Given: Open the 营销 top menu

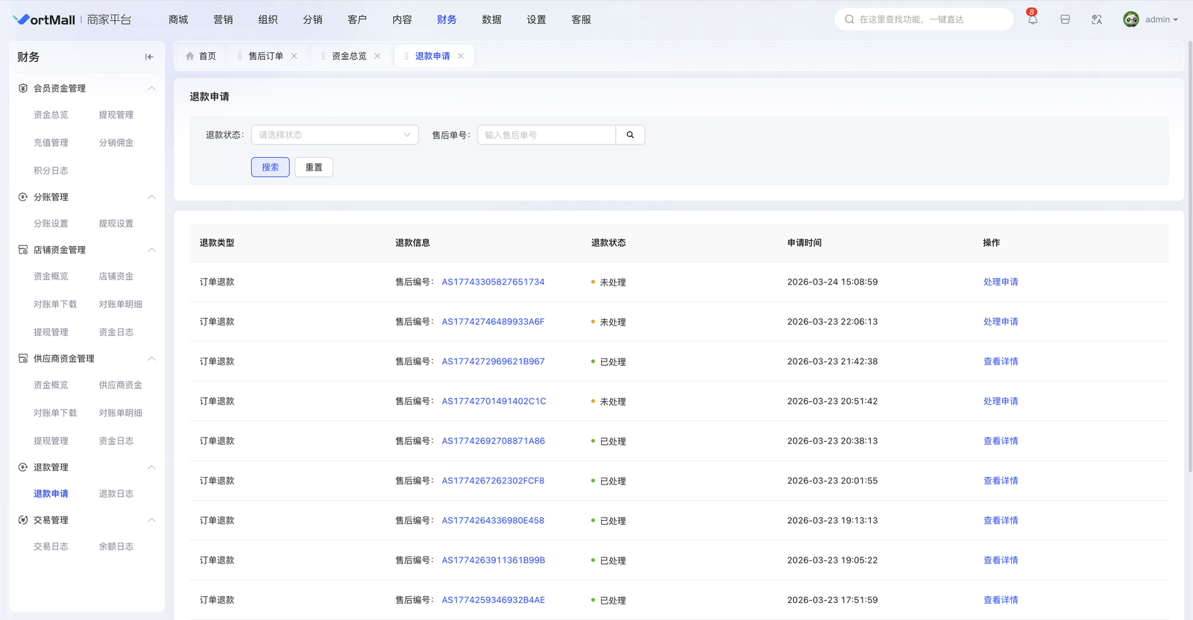Looking at the screenshot, I should click(223, 20).
